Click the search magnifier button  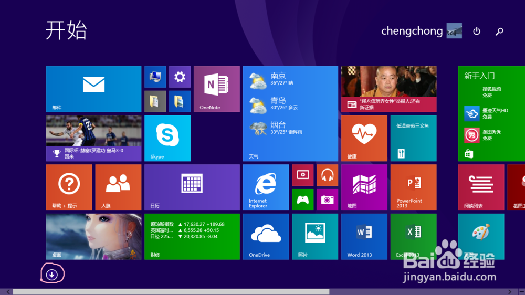coord(500,31)
